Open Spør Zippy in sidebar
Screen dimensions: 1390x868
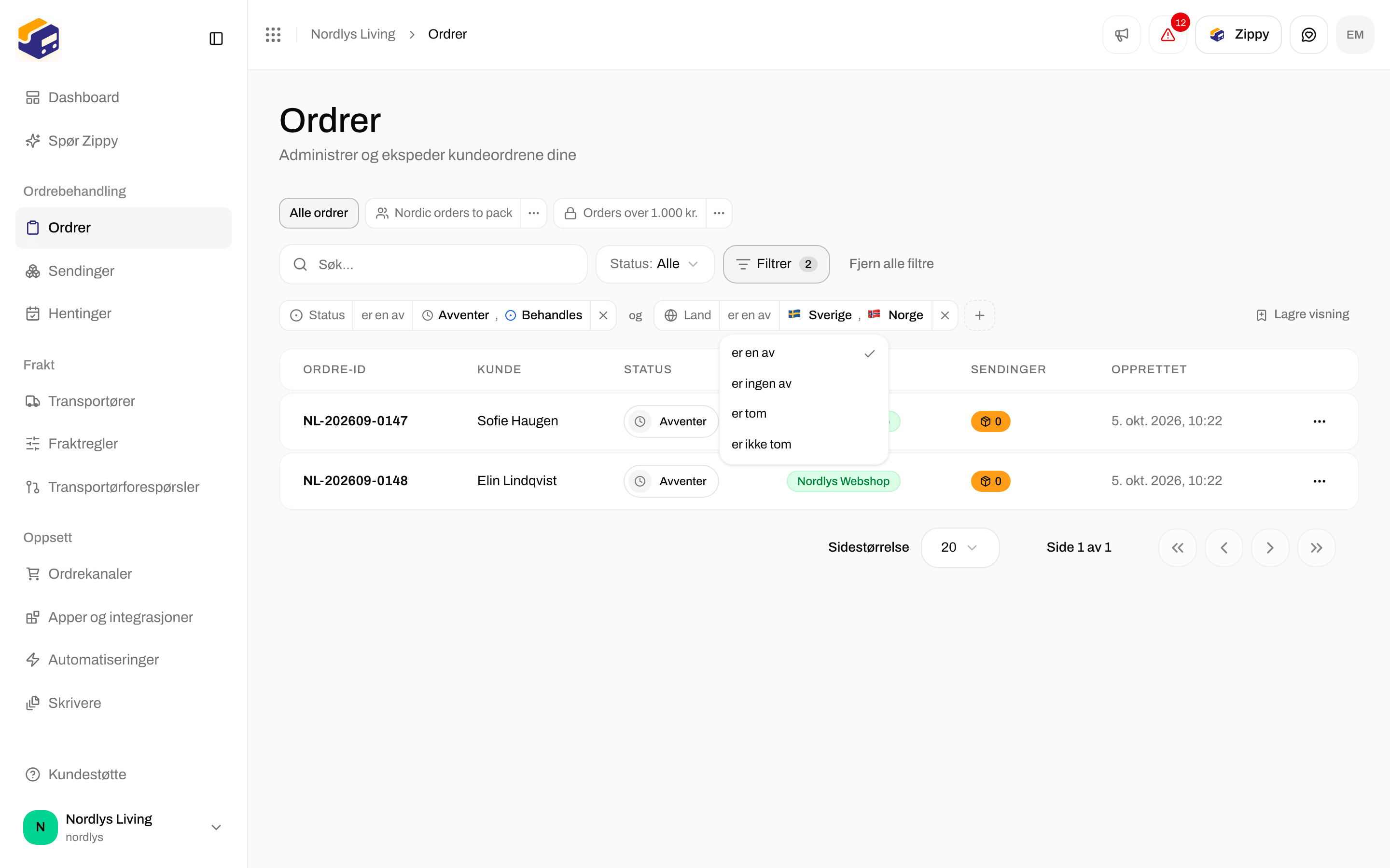click(124, 141)
